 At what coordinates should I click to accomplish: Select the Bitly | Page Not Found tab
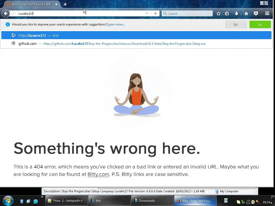click(32, 4)
